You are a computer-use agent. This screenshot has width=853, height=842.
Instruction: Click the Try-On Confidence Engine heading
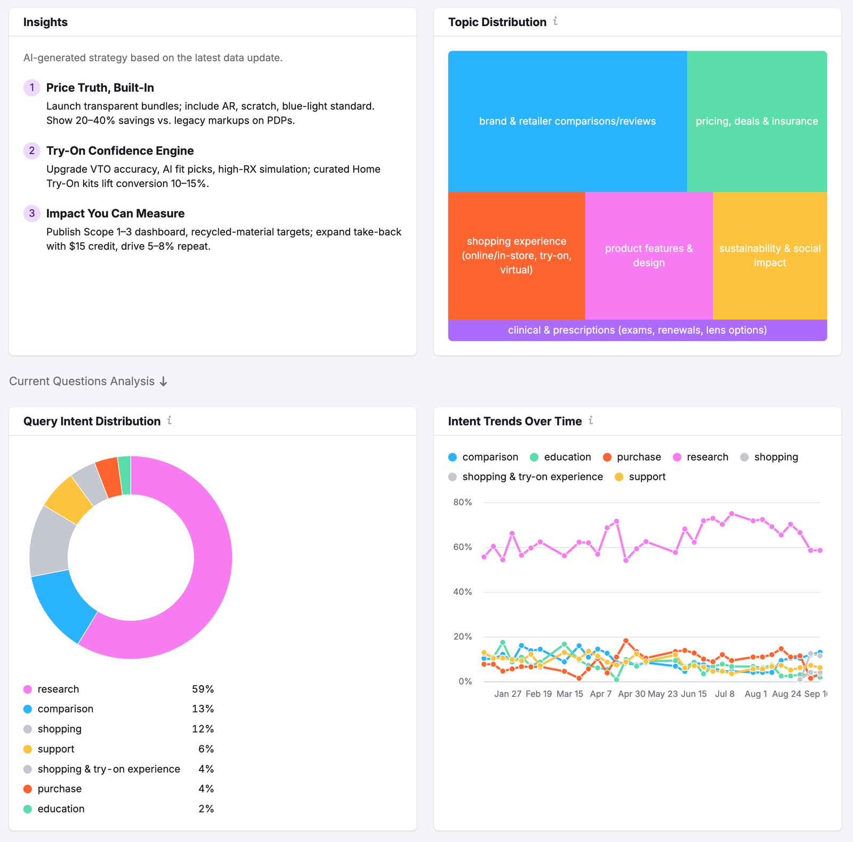pyautogui.click(x=119, y=150)
